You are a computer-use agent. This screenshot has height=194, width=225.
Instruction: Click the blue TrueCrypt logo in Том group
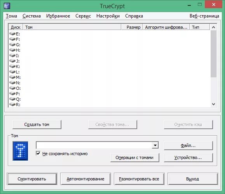[x=20, y=151]
